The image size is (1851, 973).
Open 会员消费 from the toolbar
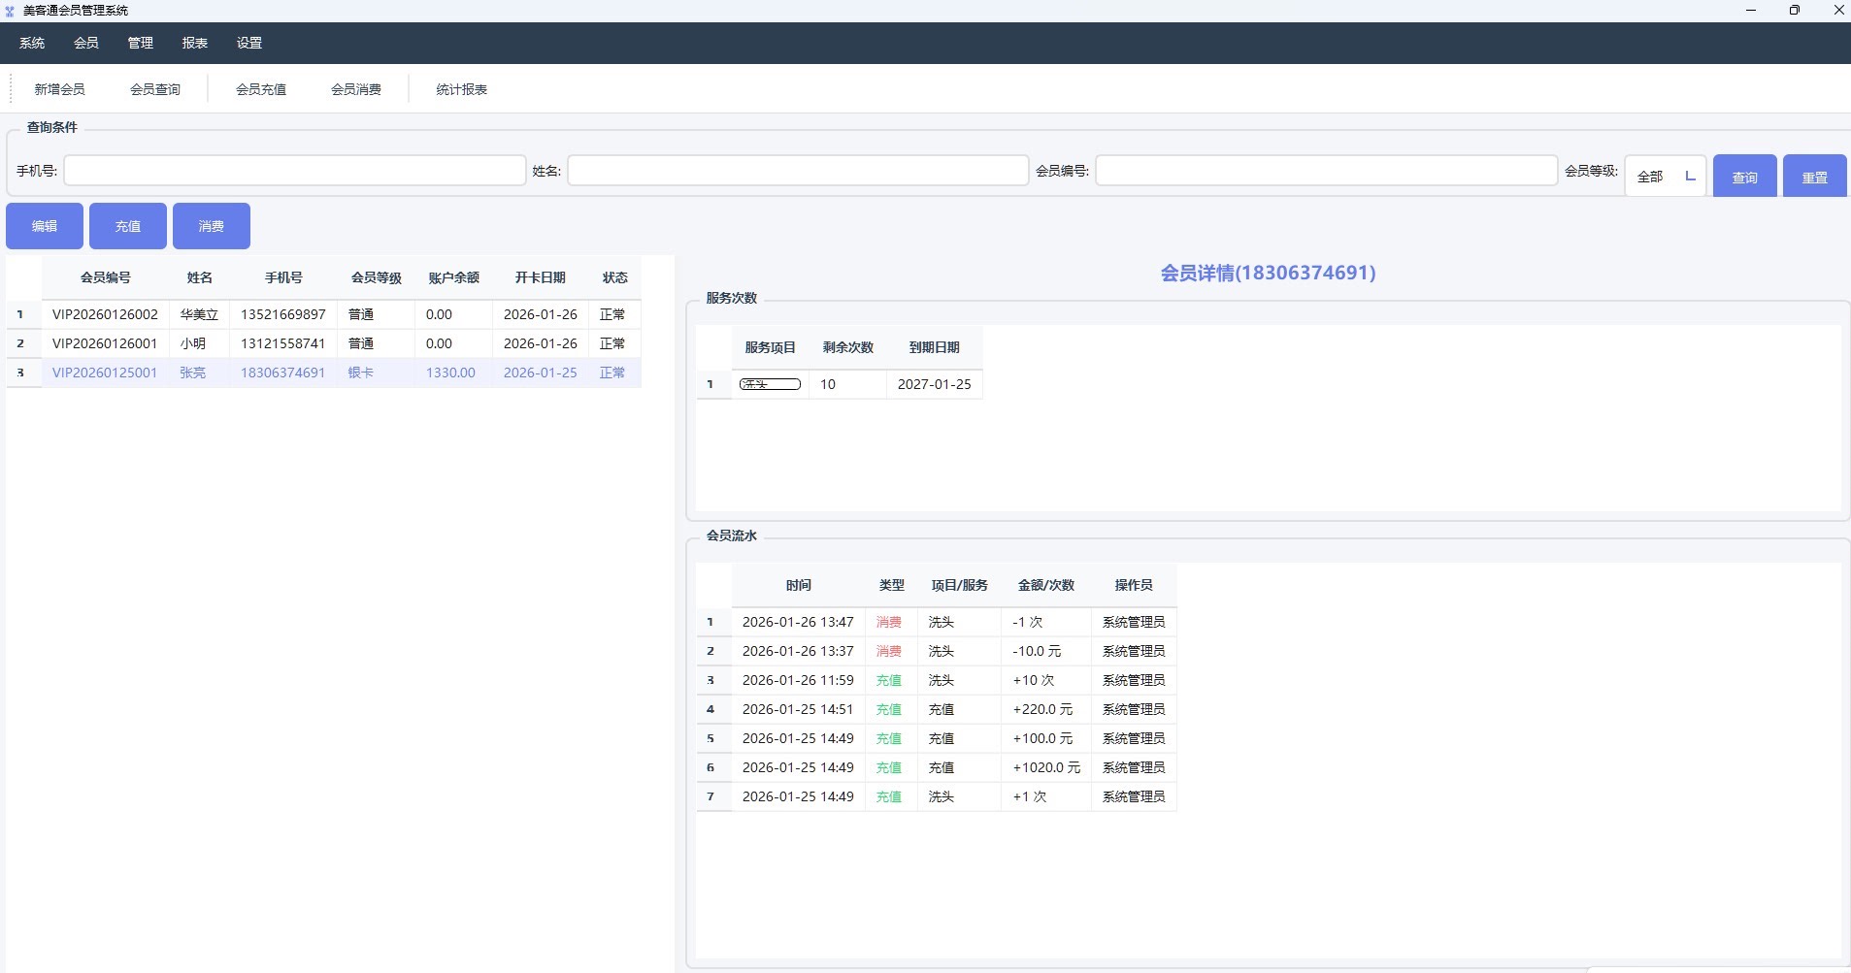(356, 89)
